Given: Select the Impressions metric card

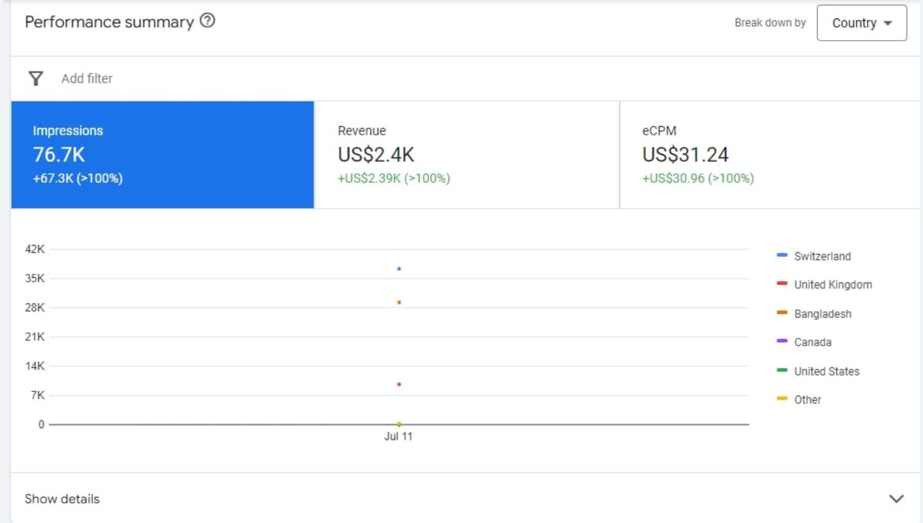Looking at the screenshot, I should coord(162,154).
